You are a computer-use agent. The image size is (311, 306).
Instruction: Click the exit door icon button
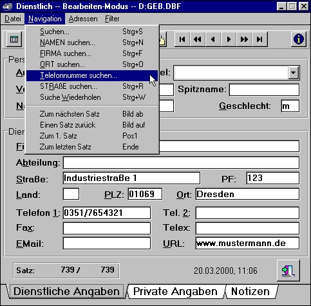point(288,271)
